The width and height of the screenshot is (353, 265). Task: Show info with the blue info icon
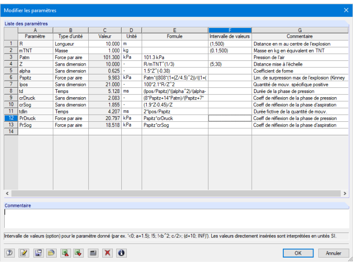coord(121,253)
